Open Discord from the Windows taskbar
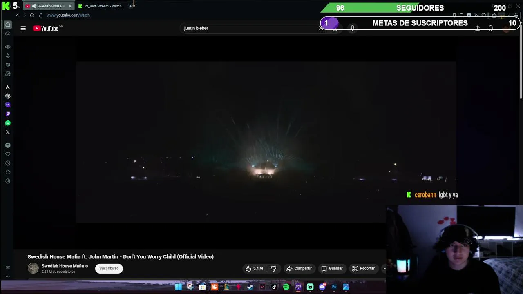The height and width of the screenshot is (294, 523). point(322,287)
